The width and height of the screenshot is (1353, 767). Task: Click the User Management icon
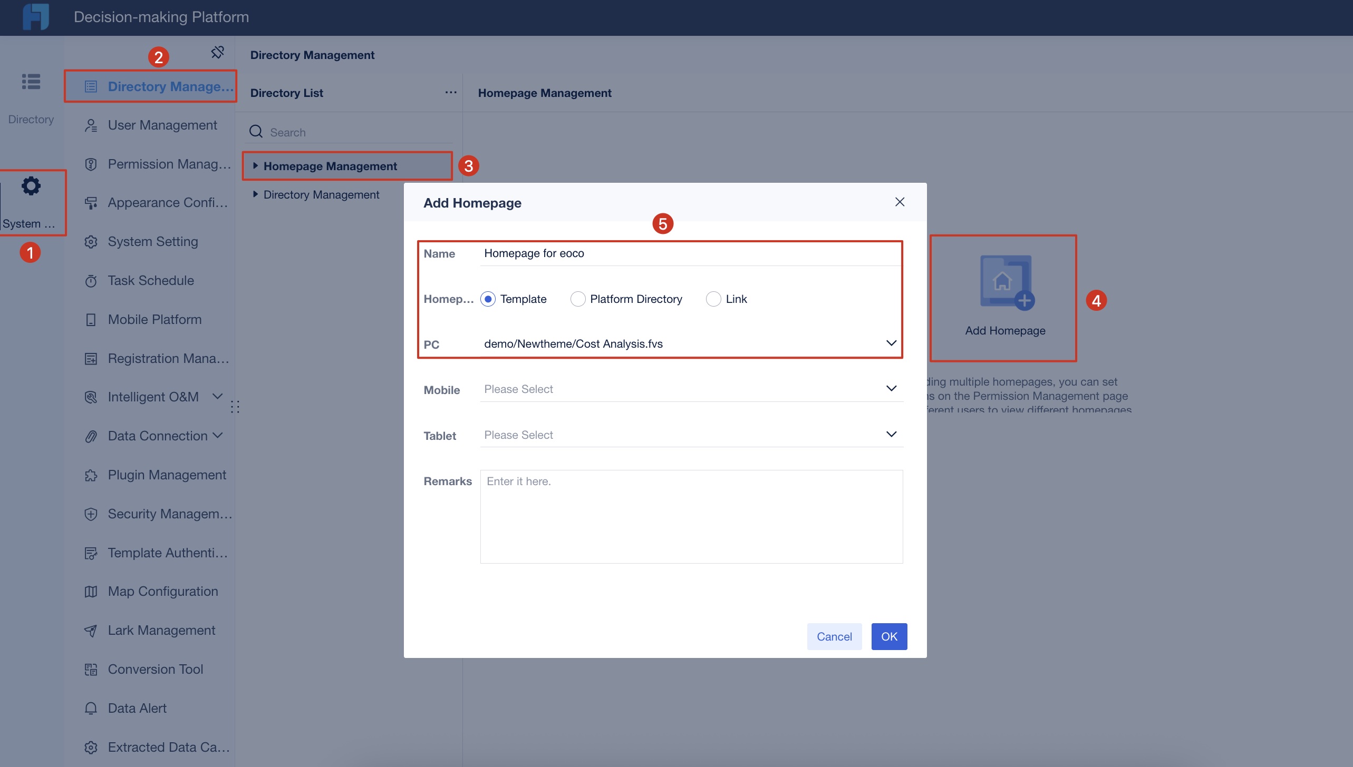pos(91,125)
